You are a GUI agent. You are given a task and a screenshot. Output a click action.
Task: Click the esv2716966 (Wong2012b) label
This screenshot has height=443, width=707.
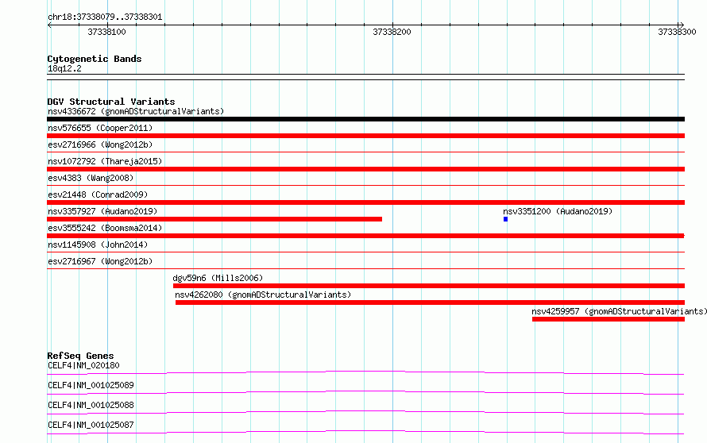click(100, 144)
